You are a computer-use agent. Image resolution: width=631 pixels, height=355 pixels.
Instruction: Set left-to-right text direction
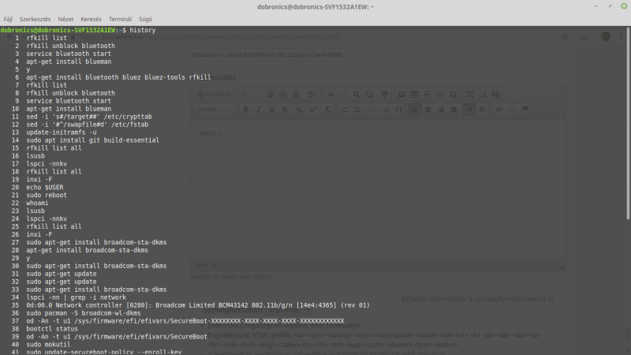pyautogui.click(x=469, y=110)
